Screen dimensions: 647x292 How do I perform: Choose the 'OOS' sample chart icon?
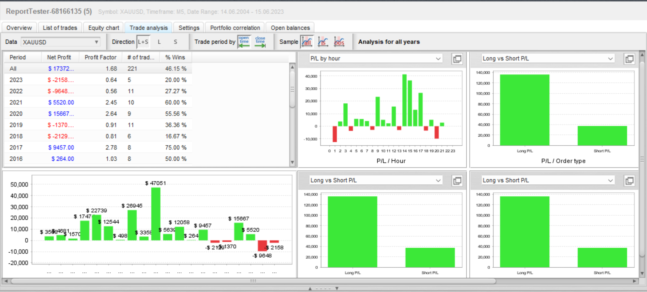pos(339,42)
